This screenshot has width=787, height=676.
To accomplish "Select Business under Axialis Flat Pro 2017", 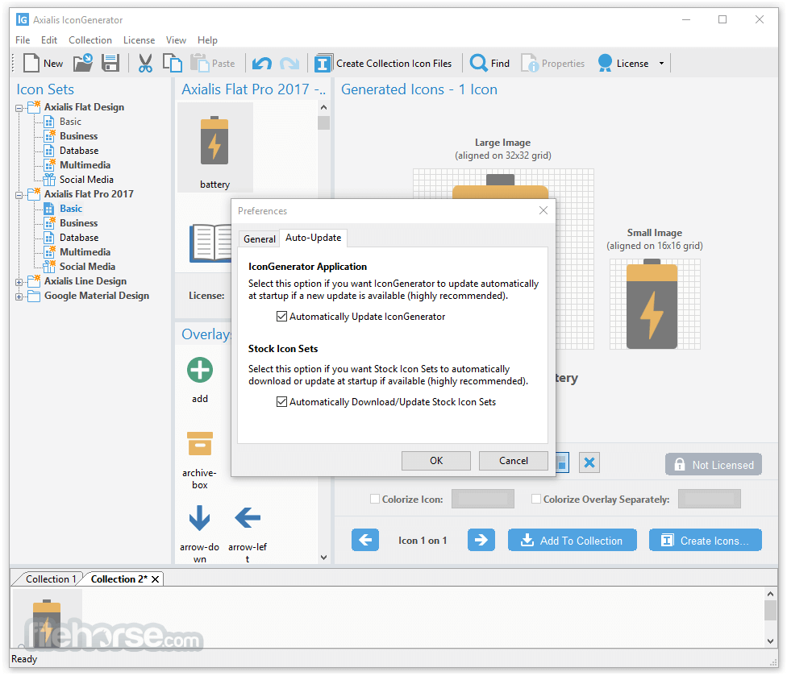I will click(x=78, y=223).
